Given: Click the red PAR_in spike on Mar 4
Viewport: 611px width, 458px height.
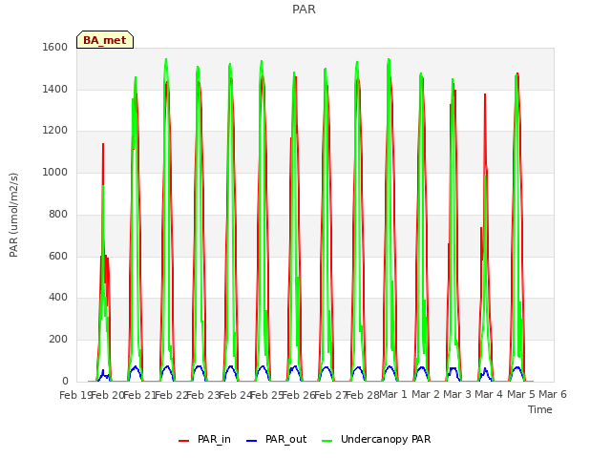Looking at the screenshot, I should (485, 116).
